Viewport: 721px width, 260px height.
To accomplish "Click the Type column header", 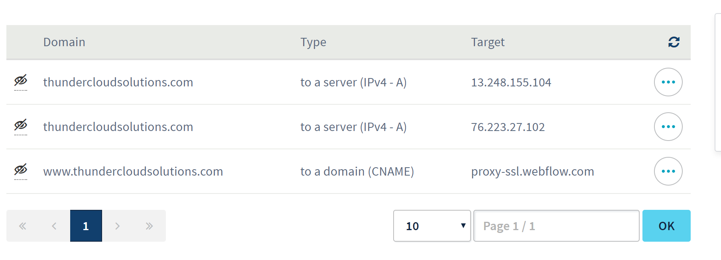I will coord(313,42).
